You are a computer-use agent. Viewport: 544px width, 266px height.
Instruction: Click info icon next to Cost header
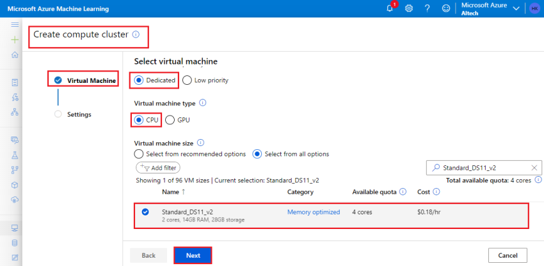pyautogui.click(x=436, y=191)
